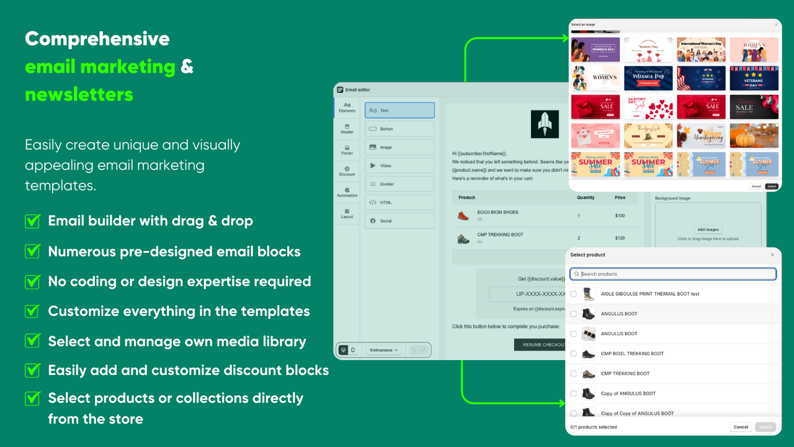Close the Select an image dialog
Image resolution: width=794 pixels, height=447 pixels.
click(x=776, y=24)
